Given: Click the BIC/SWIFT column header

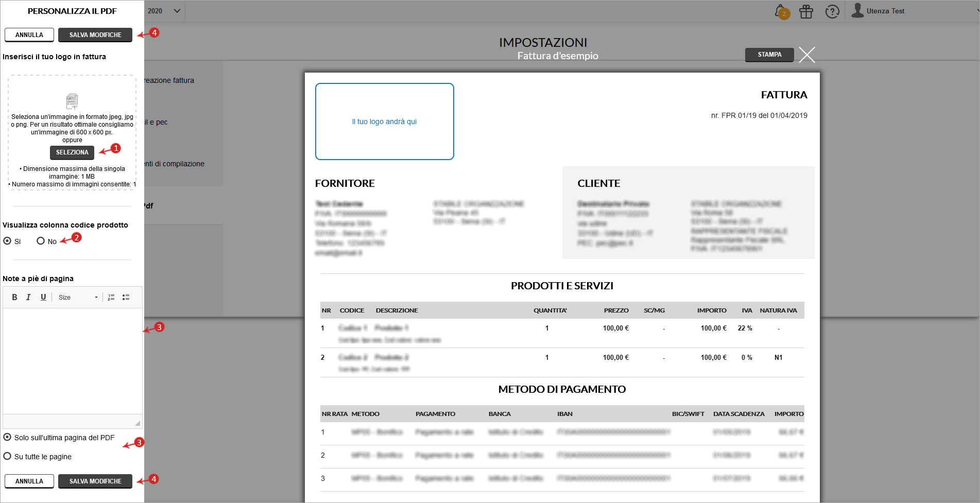Looking at the screenshot, I should pos(688,414).
